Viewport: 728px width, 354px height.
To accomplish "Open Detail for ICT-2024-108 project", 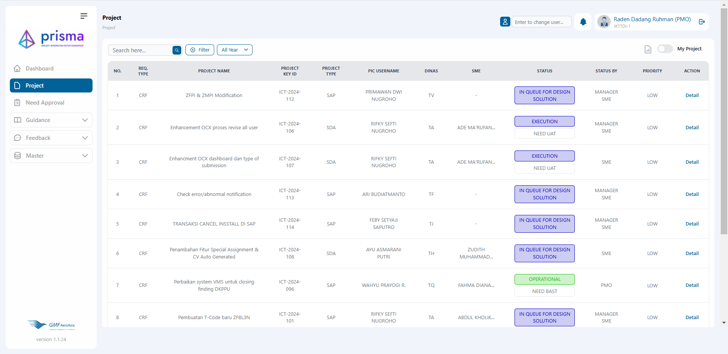I will coord(692,254).
